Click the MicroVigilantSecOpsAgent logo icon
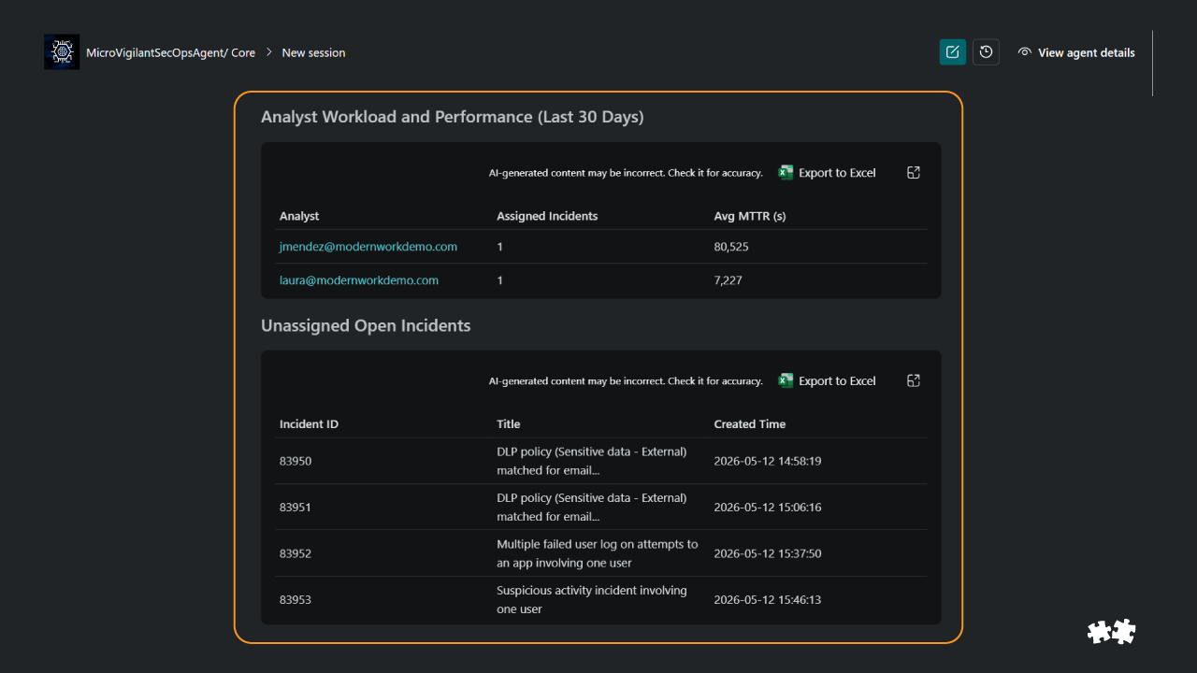Viewport: 1197px width, 673px height. 62,52
